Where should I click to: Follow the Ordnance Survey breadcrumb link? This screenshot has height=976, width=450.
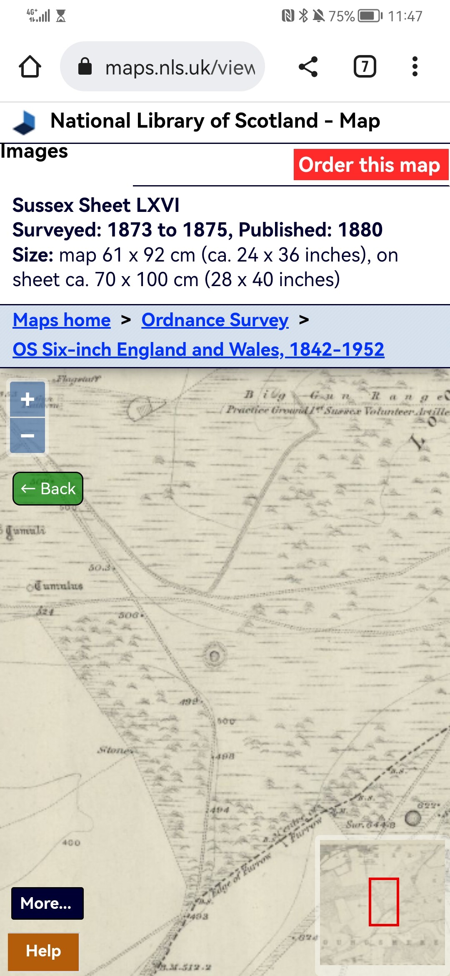pyautogui.click(x=215, y=320)
